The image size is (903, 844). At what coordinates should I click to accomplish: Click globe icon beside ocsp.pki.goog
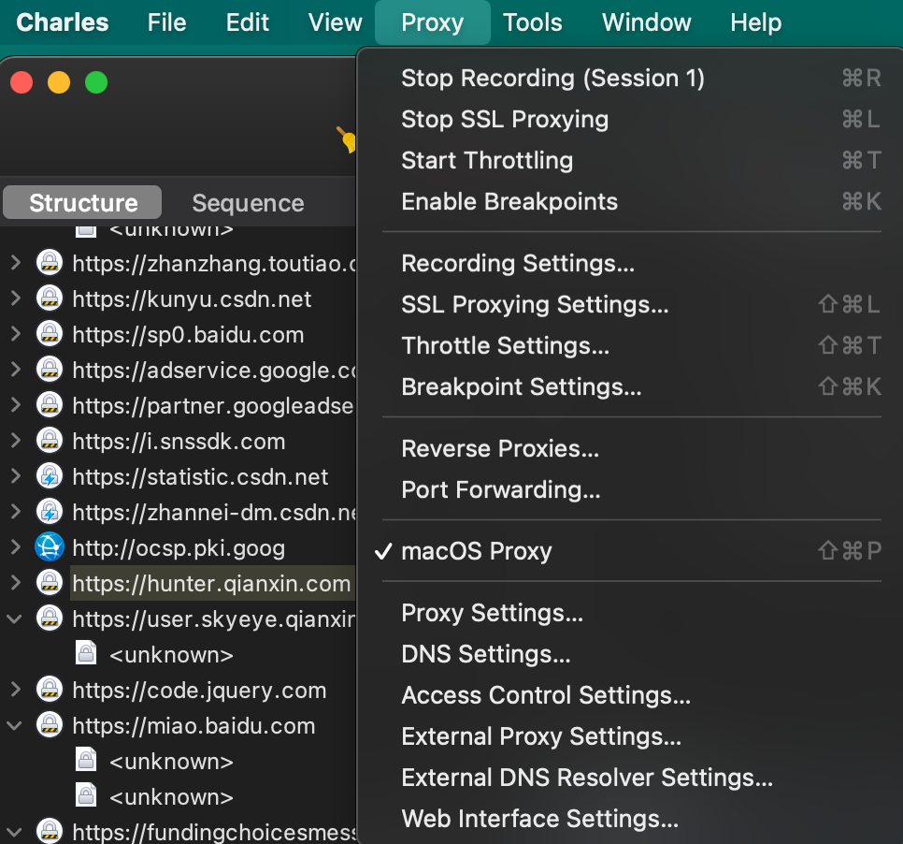click(x=50, y=547)
